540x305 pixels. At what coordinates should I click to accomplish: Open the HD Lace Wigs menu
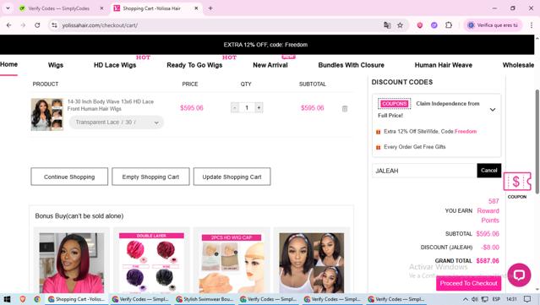(x=115, y=65)
